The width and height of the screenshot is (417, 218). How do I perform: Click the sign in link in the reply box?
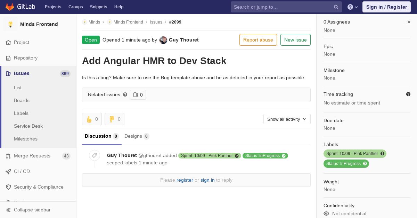207,180
